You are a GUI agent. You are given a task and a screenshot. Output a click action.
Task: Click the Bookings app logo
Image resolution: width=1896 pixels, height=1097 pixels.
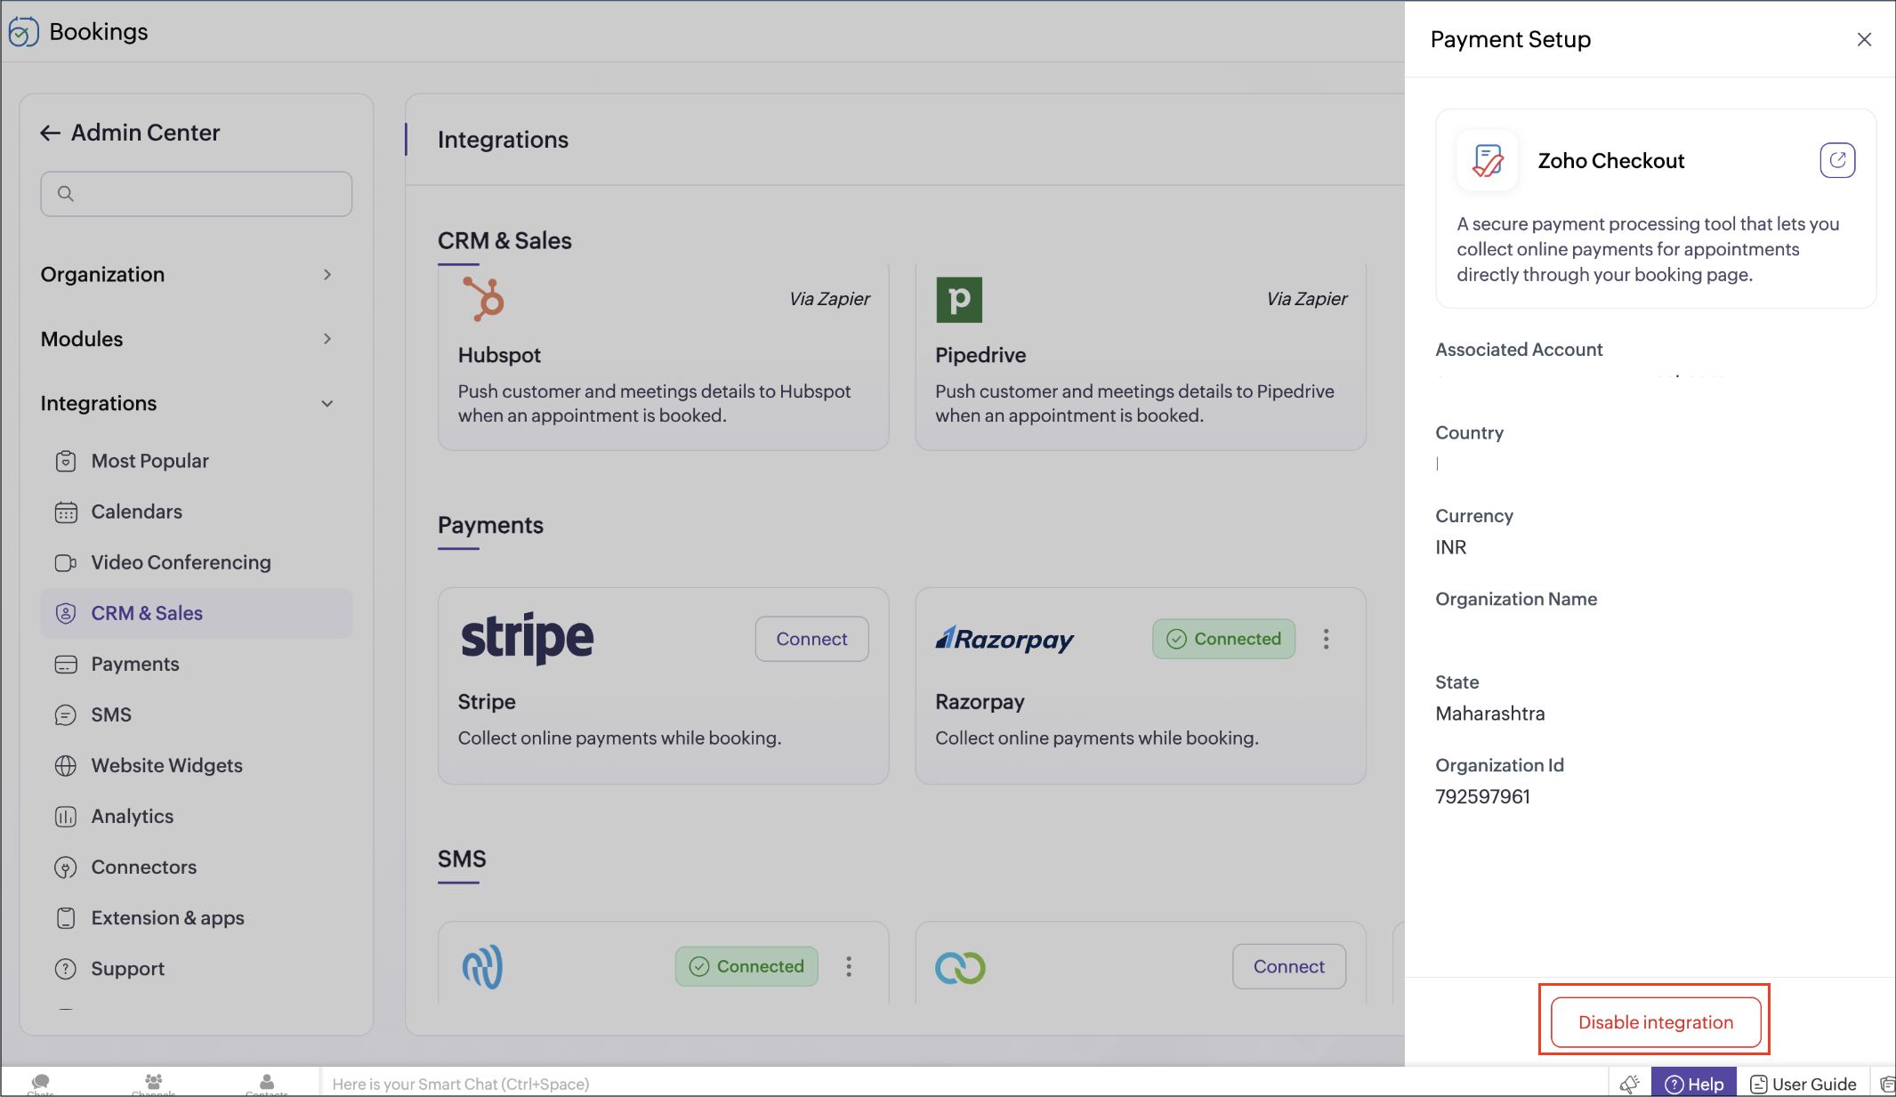tap(23, 32)
